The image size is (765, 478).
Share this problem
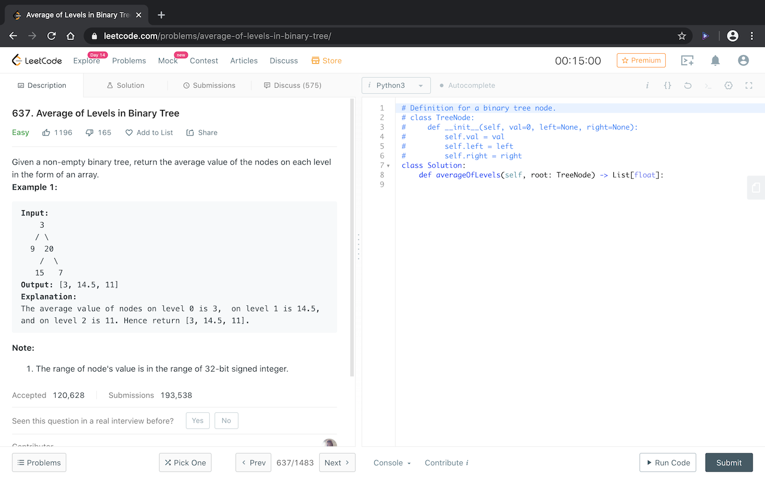(x=202, y=133)
